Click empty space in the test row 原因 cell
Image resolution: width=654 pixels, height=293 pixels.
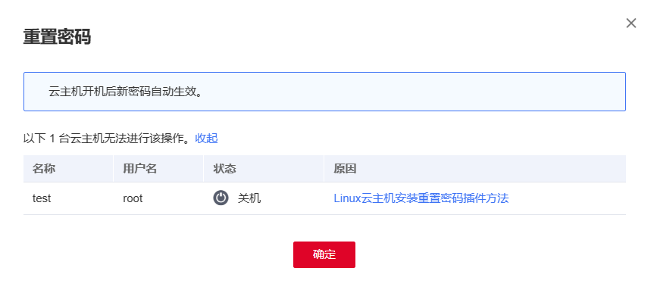568,198
